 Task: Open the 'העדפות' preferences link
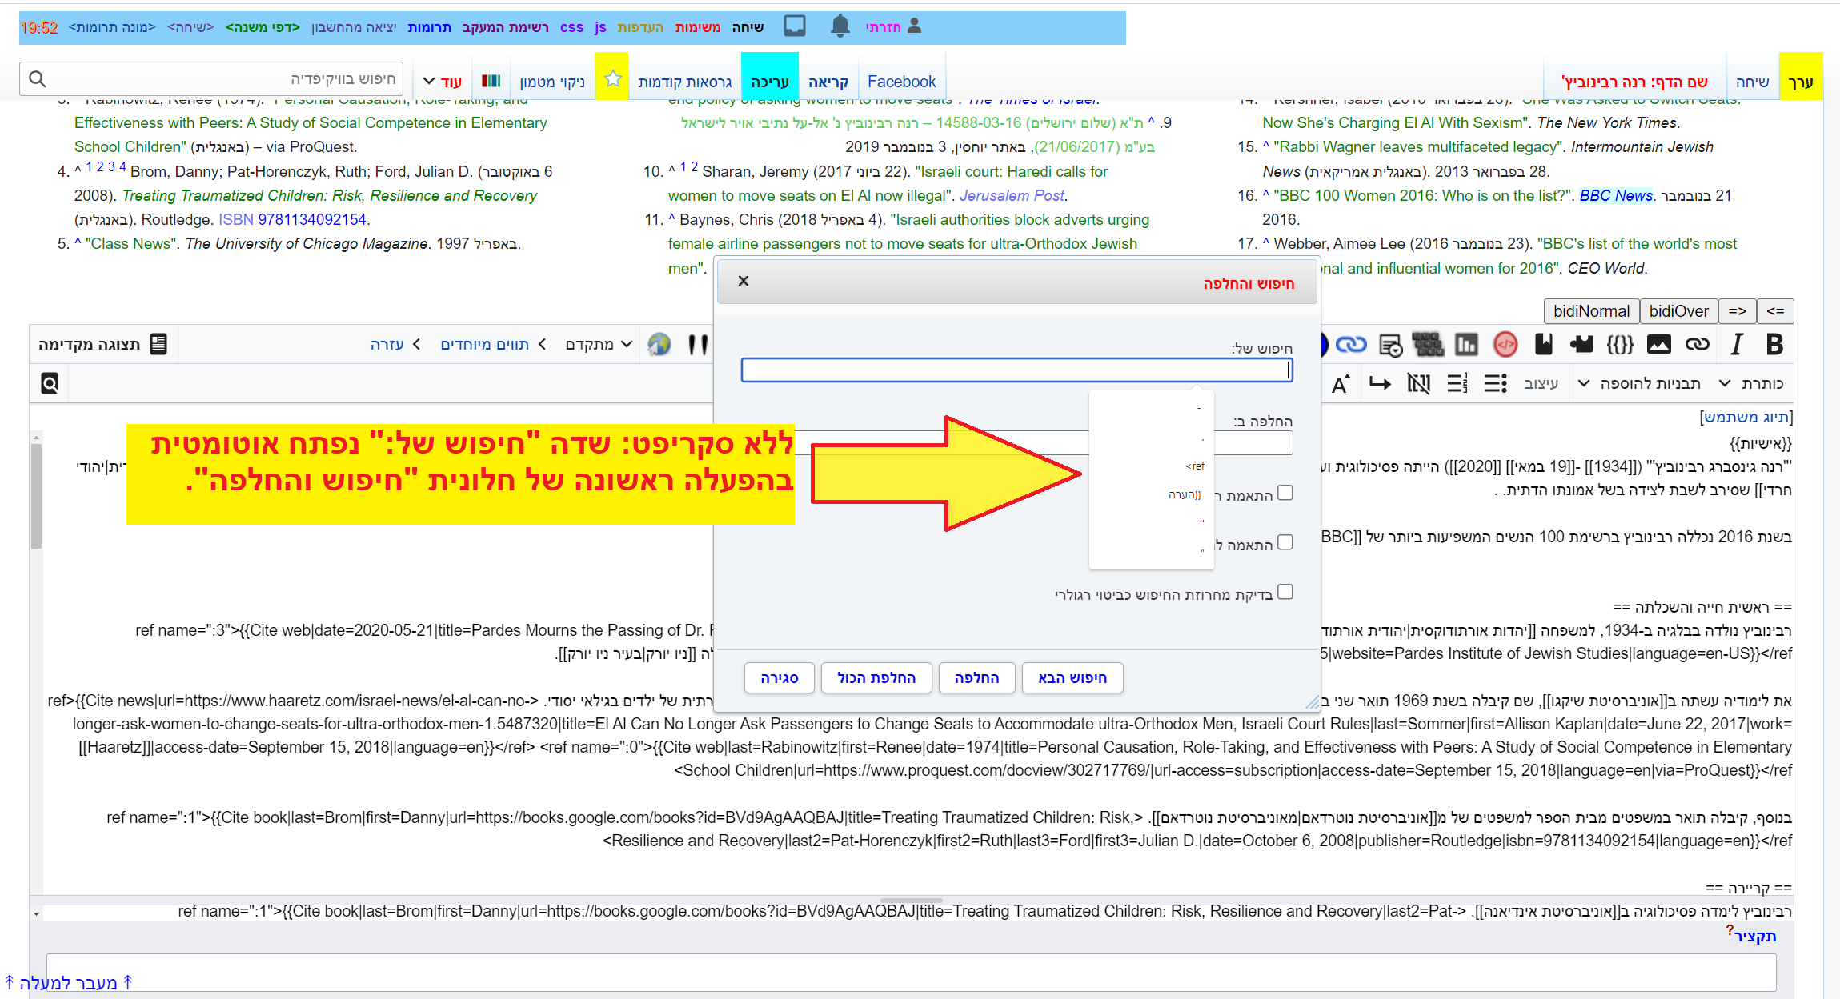[x=640, y=27]
